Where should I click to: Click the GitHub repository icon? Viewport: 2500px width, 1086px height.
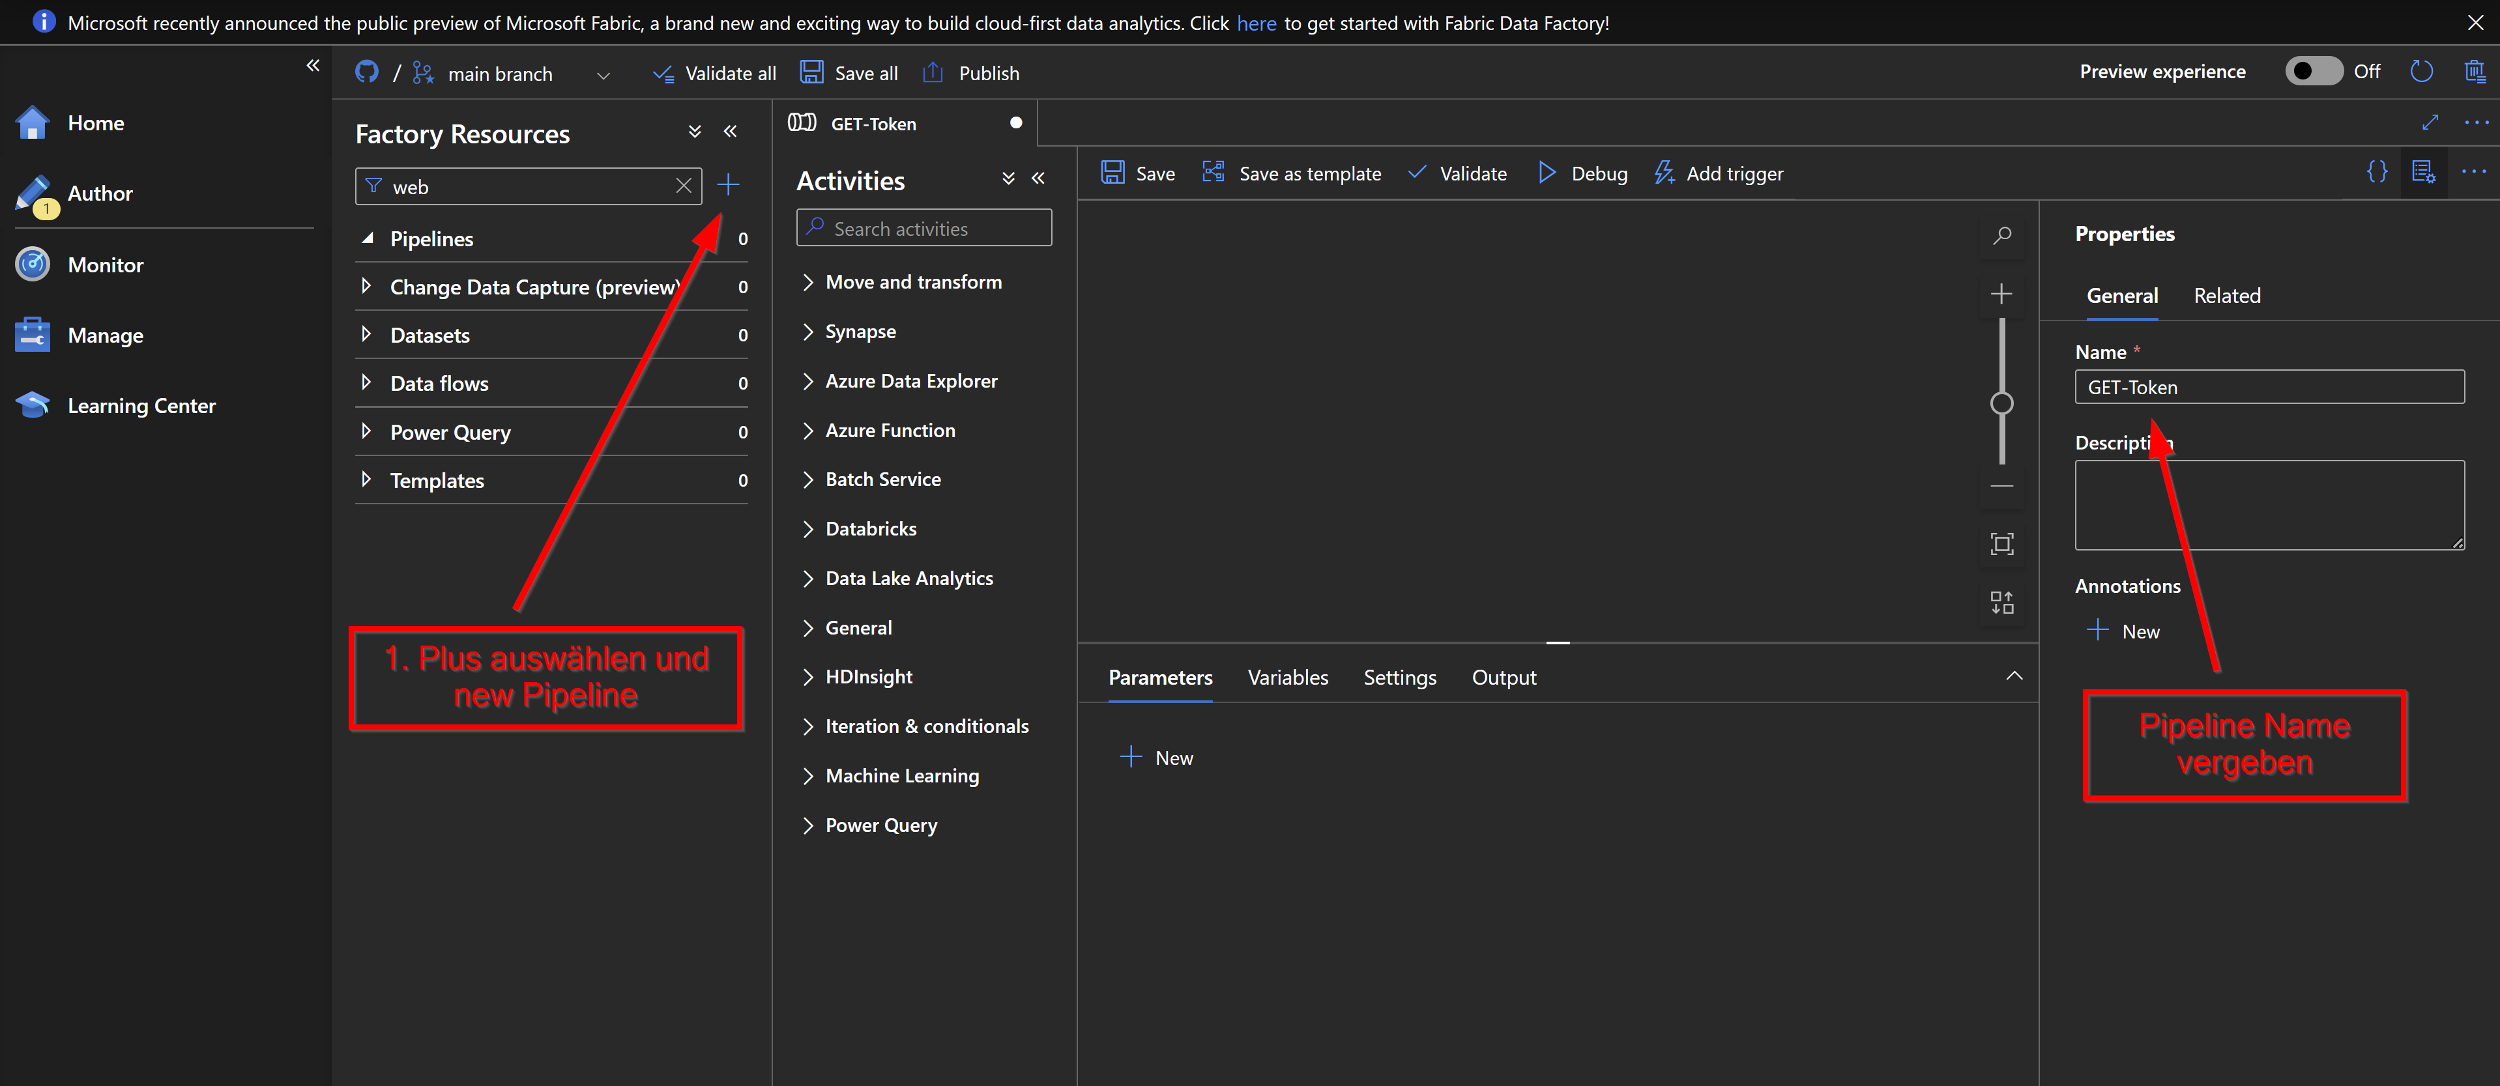367,72
